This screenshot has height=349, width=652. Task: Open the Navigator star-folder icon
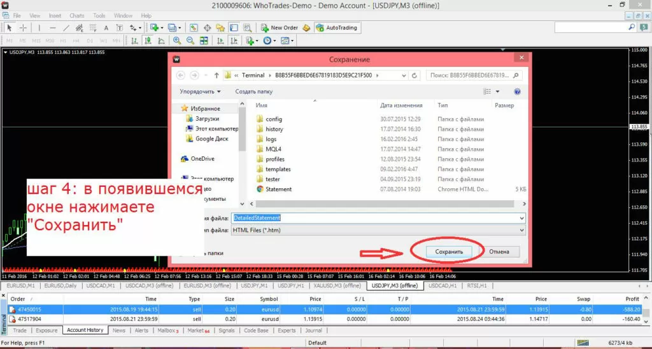[x=220, y=28]
